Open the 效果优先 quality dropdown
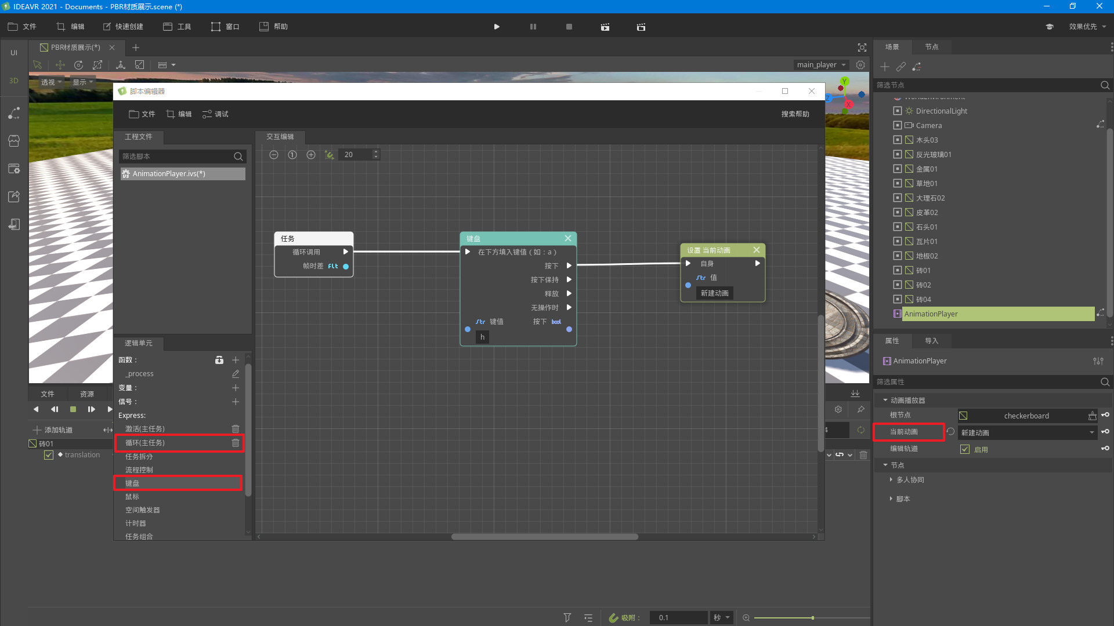 pyautogui.click(x=1087, y=27)
